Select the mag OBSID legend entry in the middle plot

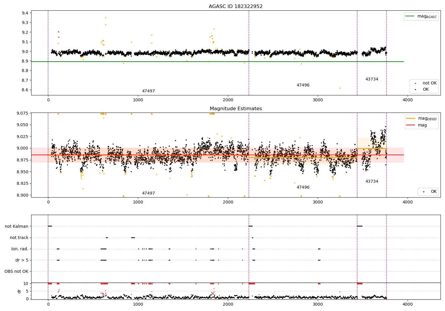click(x=422, y=118)
